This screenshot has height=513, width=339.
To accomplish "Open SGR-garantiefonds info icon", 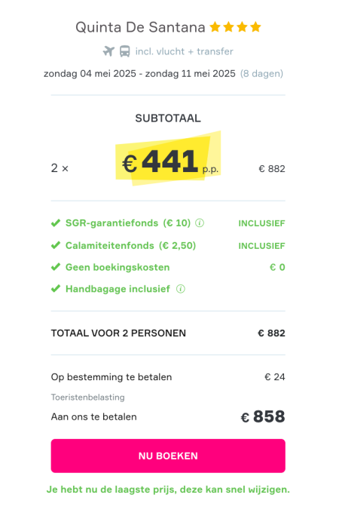I will pyautogui.click(x=200, y=223).
